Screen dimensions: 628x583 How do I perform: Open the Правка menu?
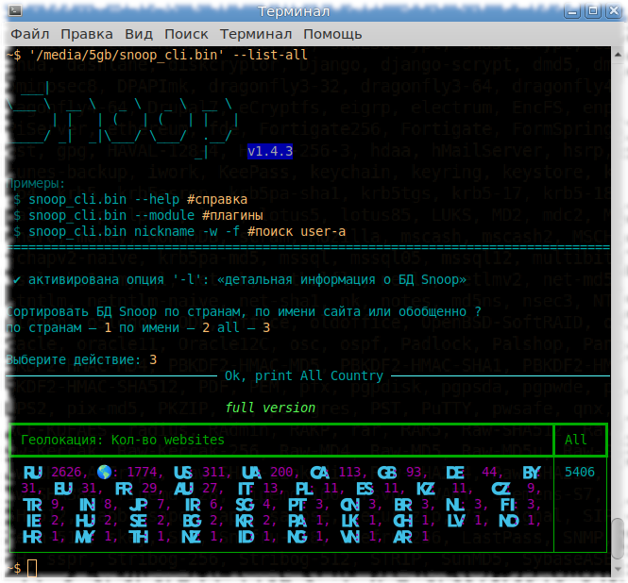[87, 34]
